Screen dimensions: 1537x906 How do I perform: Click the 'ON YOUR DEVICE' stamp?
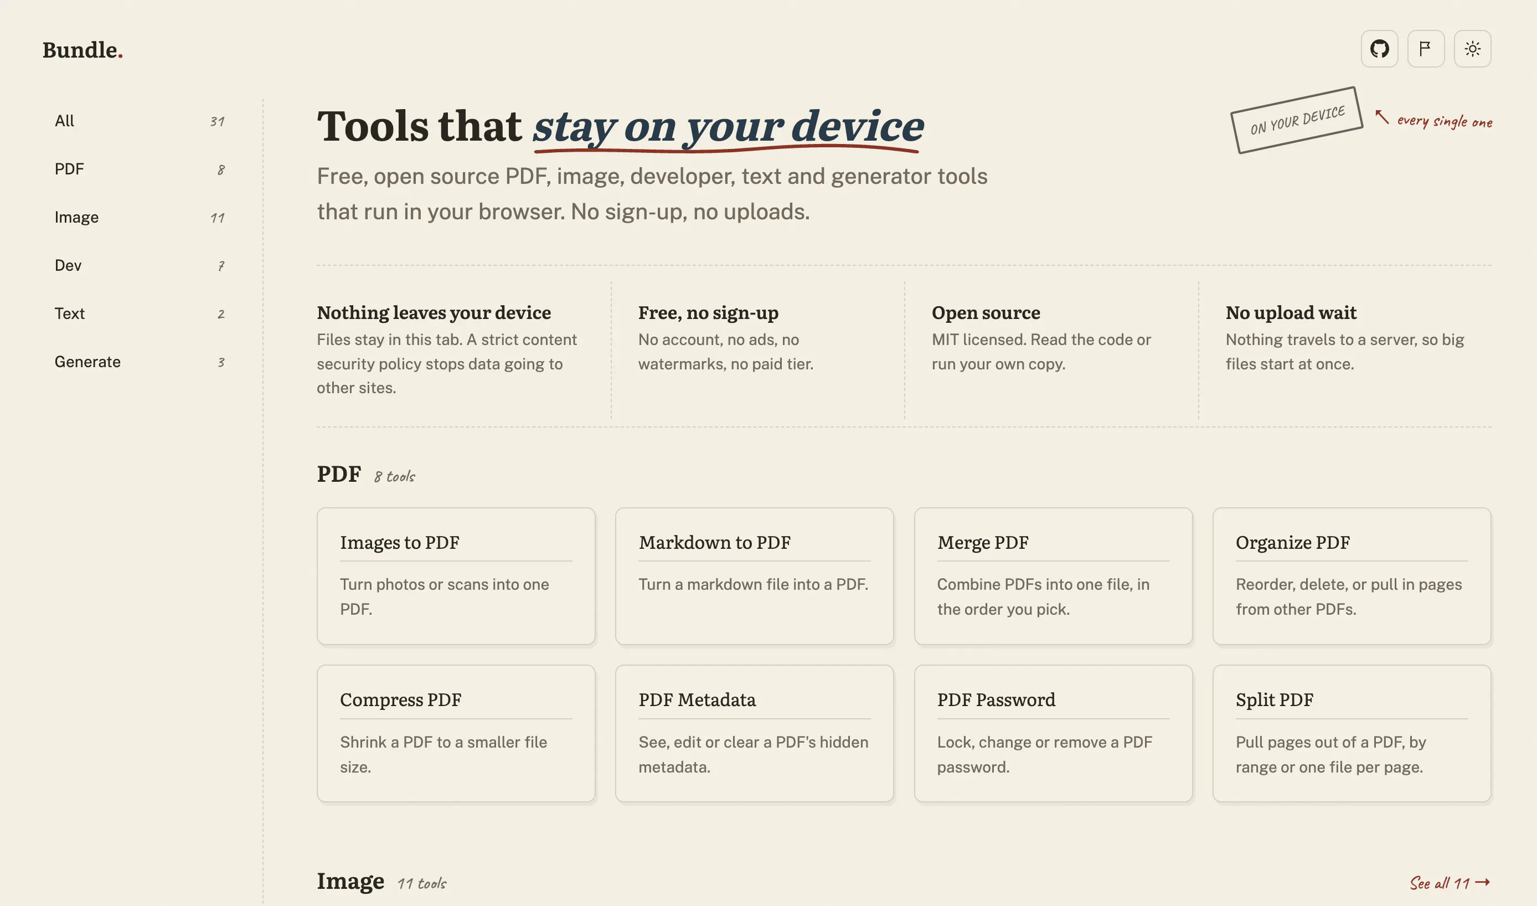1297,120
